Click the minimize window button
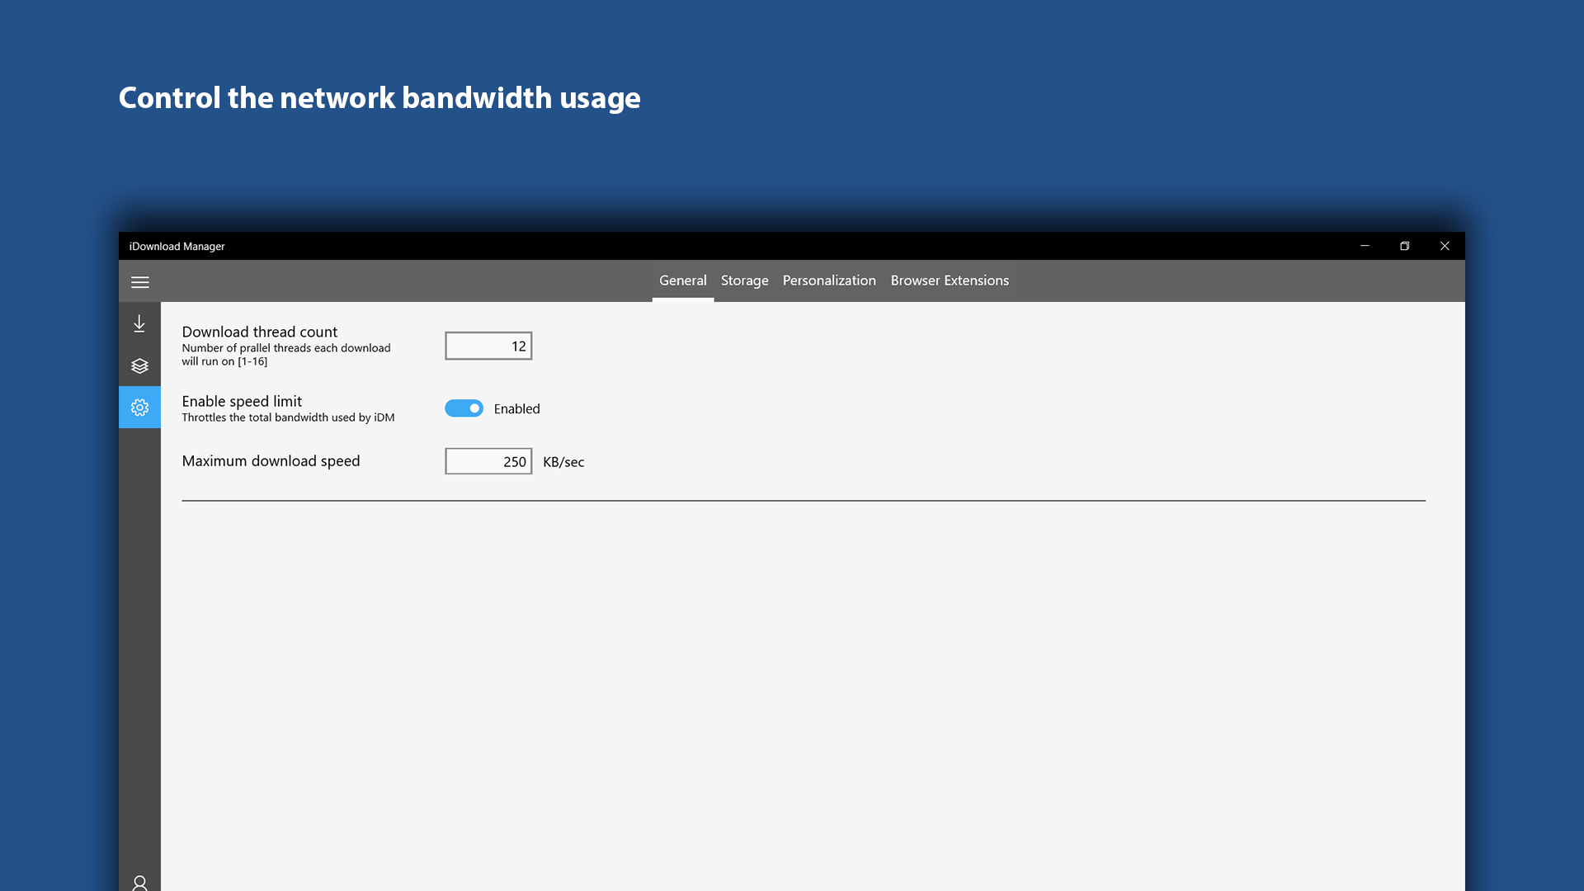This screenshot has height=891, width=1584. pos(1365,245)
